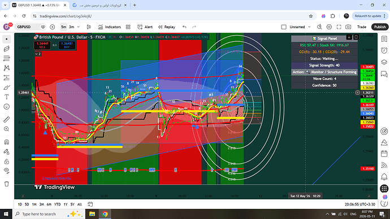Open the chats panel icon
Image resolution: width=390 pixels, height=219 pixels.
[384, 74]
